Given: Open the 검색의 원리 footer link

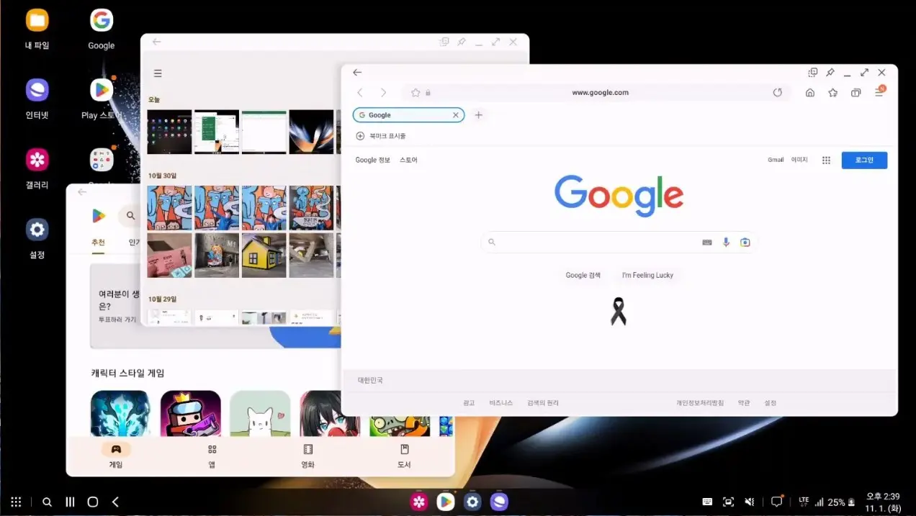Looking at the screenshot, I should pyautogui.click(x=543, y=403).
